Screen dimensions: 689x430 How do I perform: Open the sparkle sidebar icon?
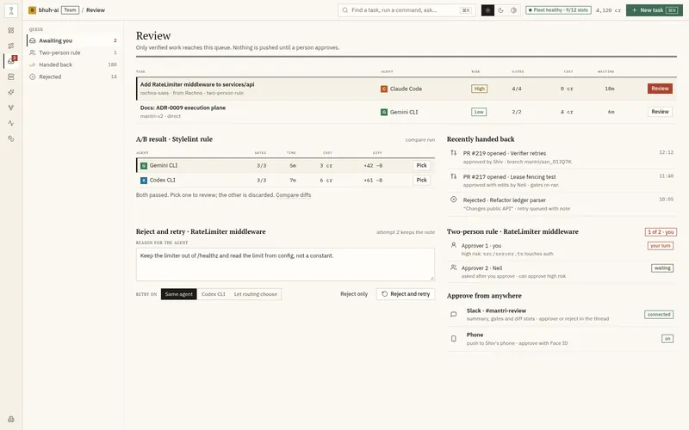tap(11, 92)
